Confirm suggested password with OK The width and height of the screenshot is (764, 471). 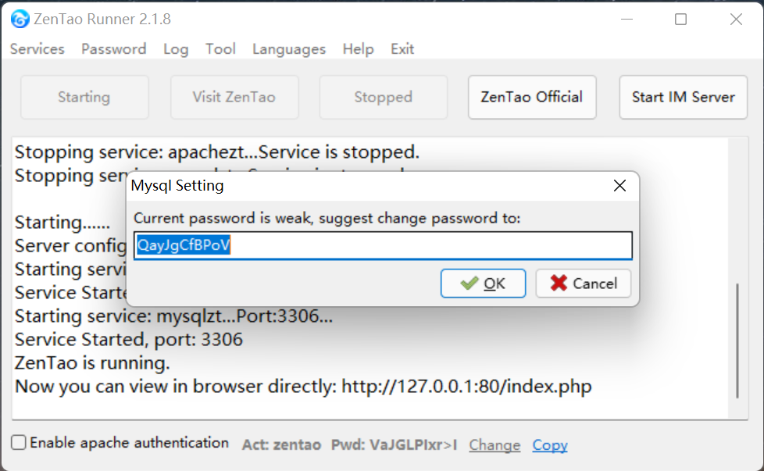[483, 284]
